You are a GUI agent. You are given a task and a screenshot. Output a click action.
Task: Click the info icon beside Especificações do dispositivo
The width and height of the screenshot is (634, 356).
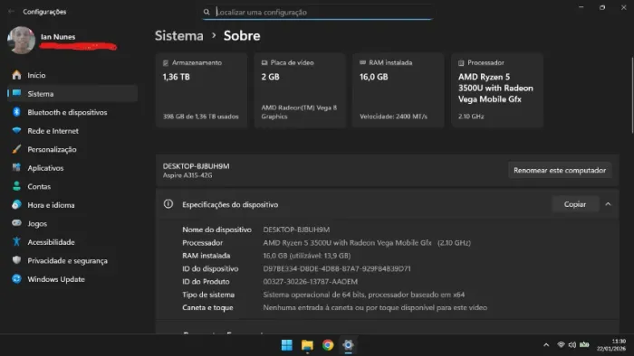tap(168, 204)
